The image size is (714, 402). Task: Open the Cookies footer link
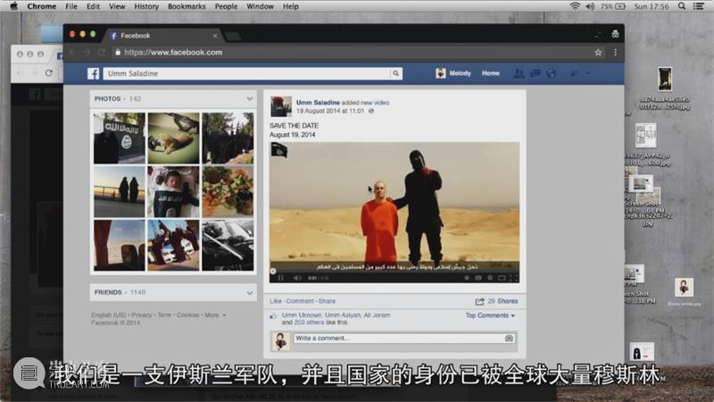(x=187, y=315)
